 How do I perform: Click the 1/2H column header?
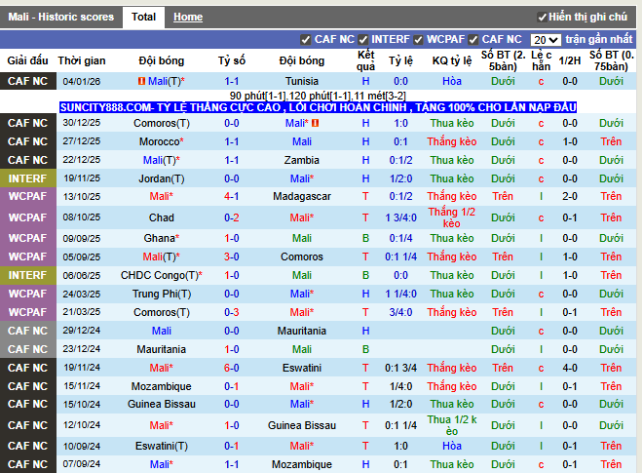coord(570,60)
